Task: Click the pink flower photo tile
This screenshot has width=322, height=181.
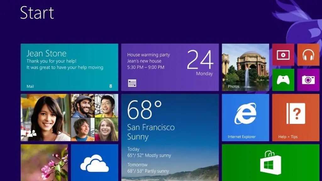Action: 44,162
